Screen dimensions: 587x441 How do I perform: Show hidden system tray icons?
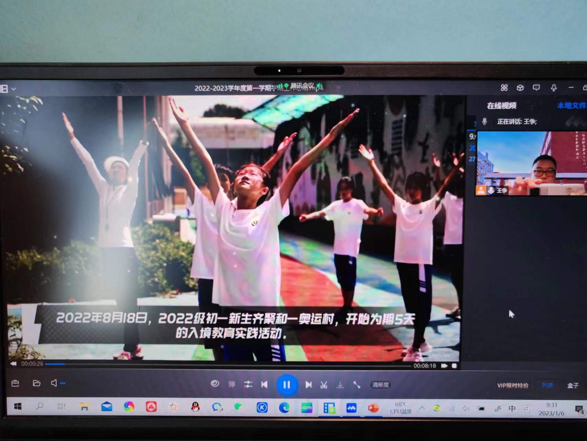[422, 408]
